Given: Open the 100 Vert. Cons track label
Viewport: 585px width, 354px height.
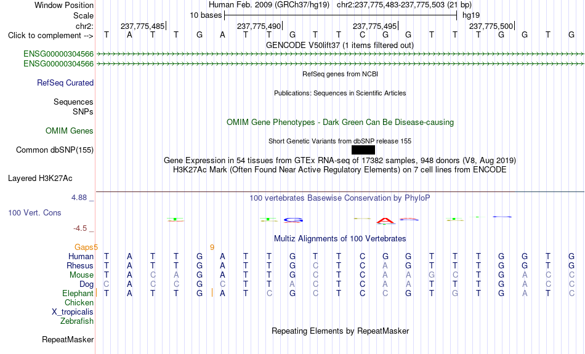Looking at the screenshot, I should 34,212.
